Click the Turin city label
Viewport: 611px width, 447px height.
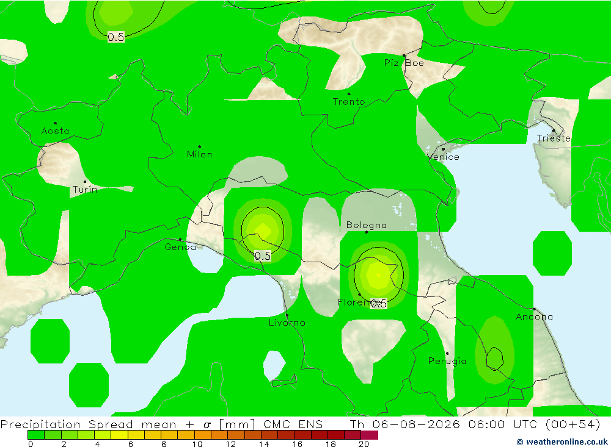(84, 190)
